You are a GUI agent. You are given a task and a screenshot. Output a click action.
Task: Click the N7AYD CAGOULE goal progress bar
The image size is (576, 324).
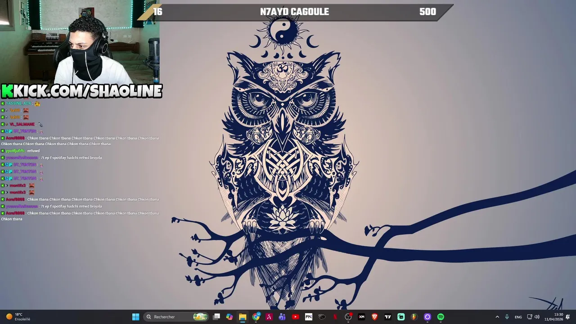pyautogui.click(x=295, y=12)
